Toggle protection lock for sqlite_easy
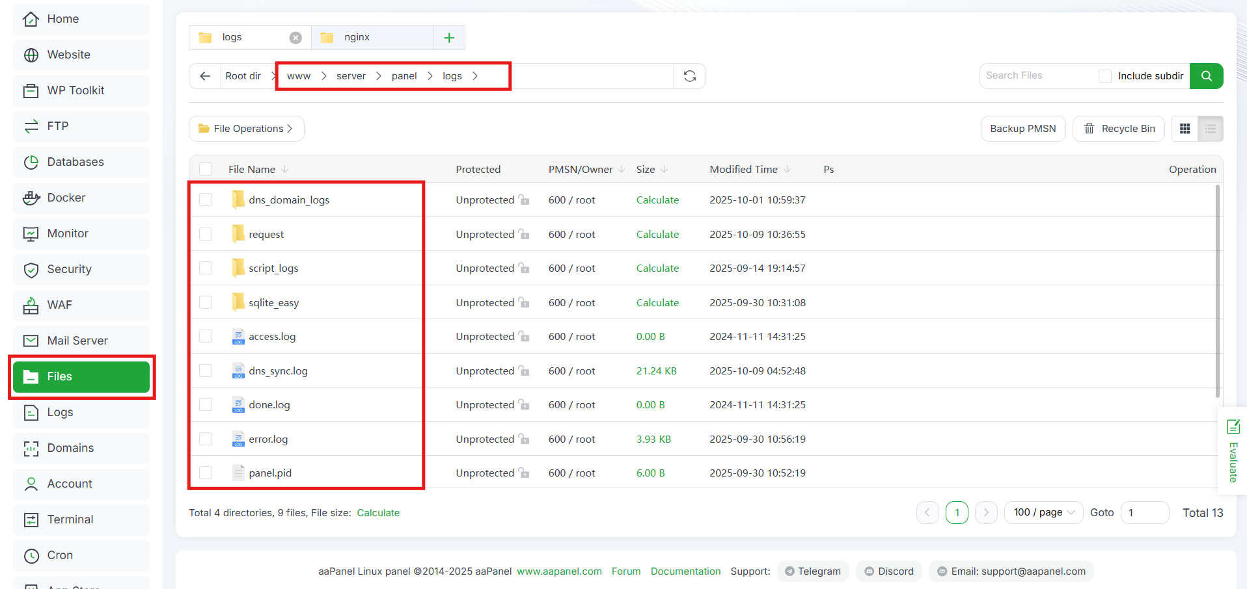This screenshot has height=589, width=1247. point(524,302)
